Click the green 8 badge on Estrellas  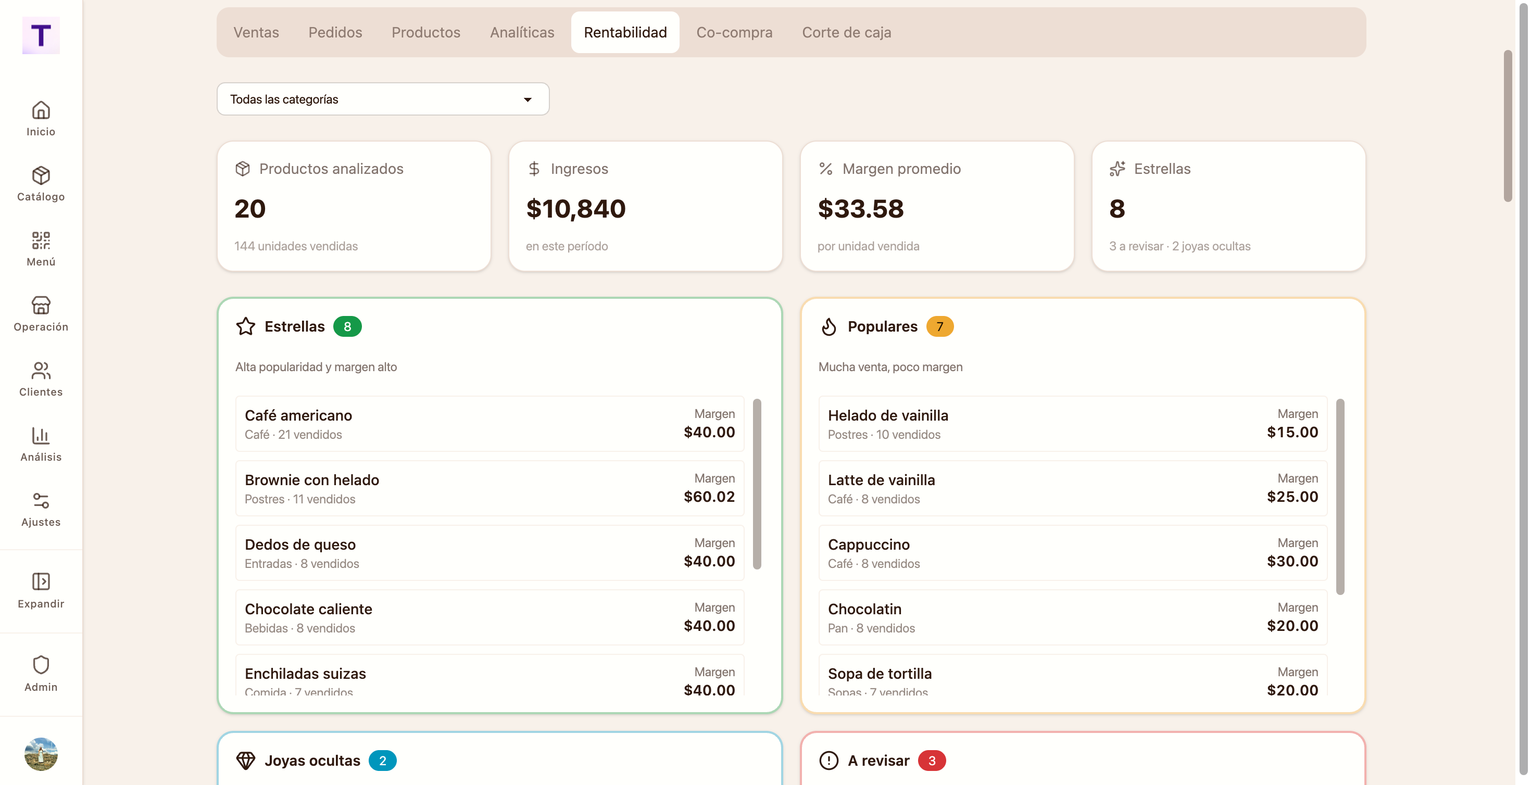347,326
